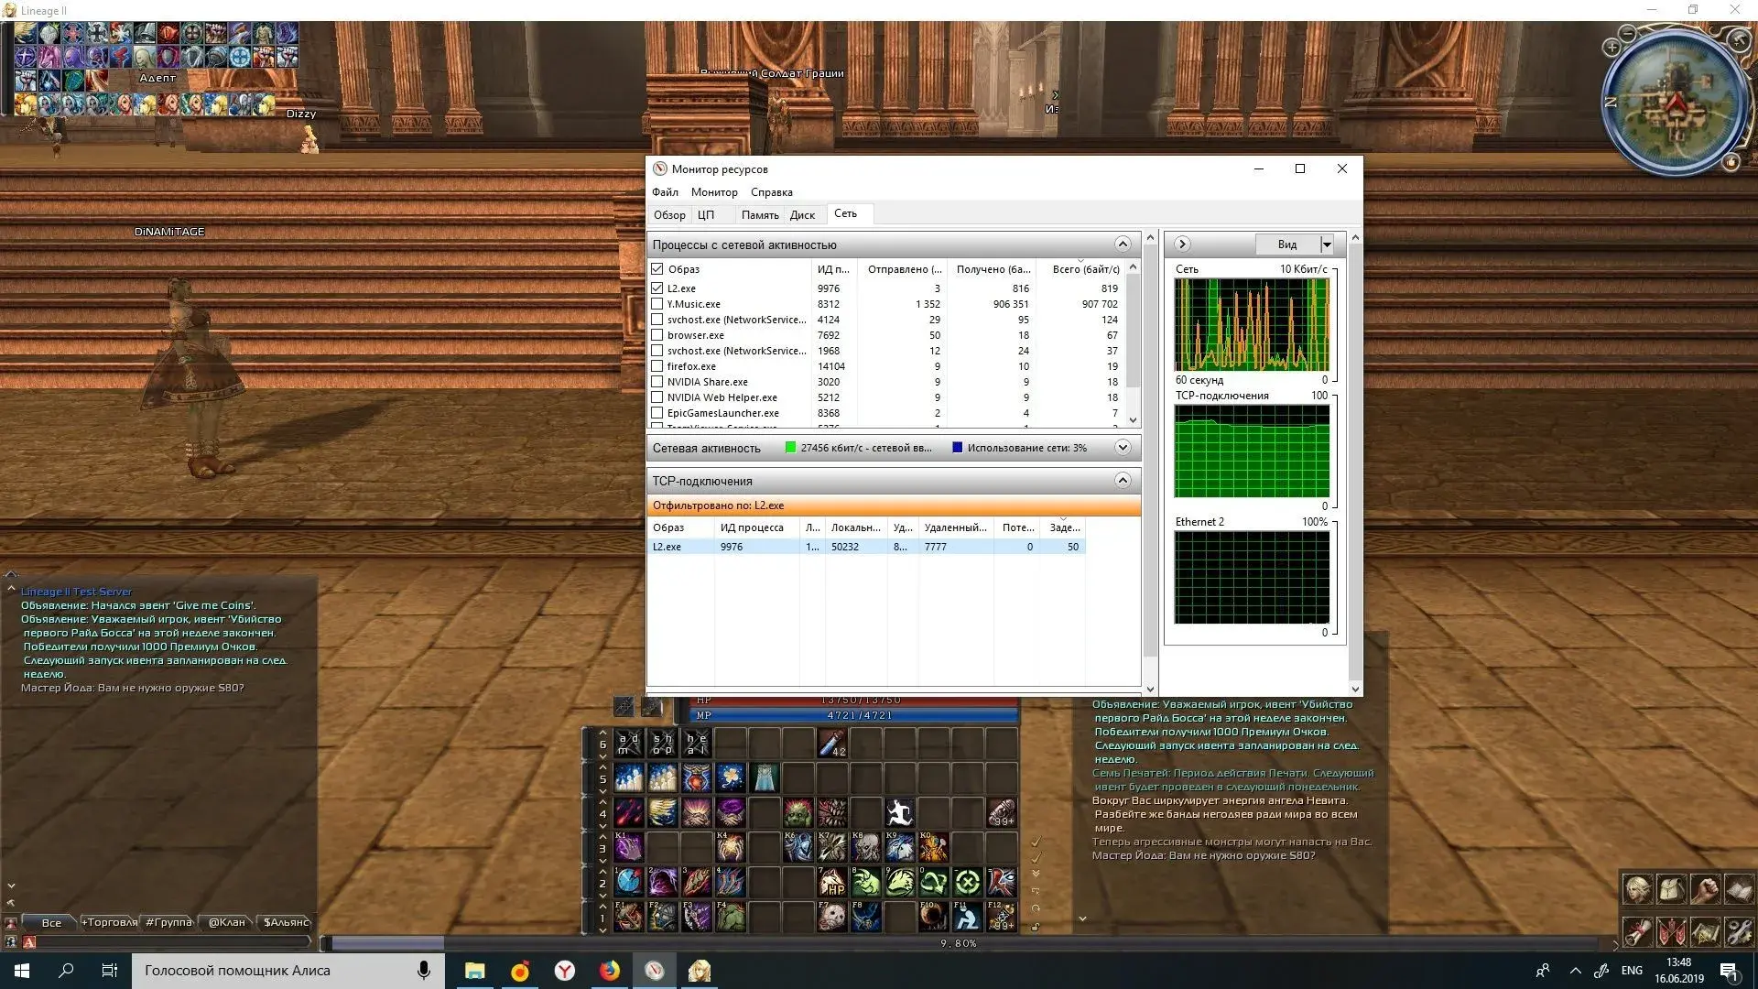
Task: Check the Y.Music.exe process checkbox
Action: click(x=657, y=304)
